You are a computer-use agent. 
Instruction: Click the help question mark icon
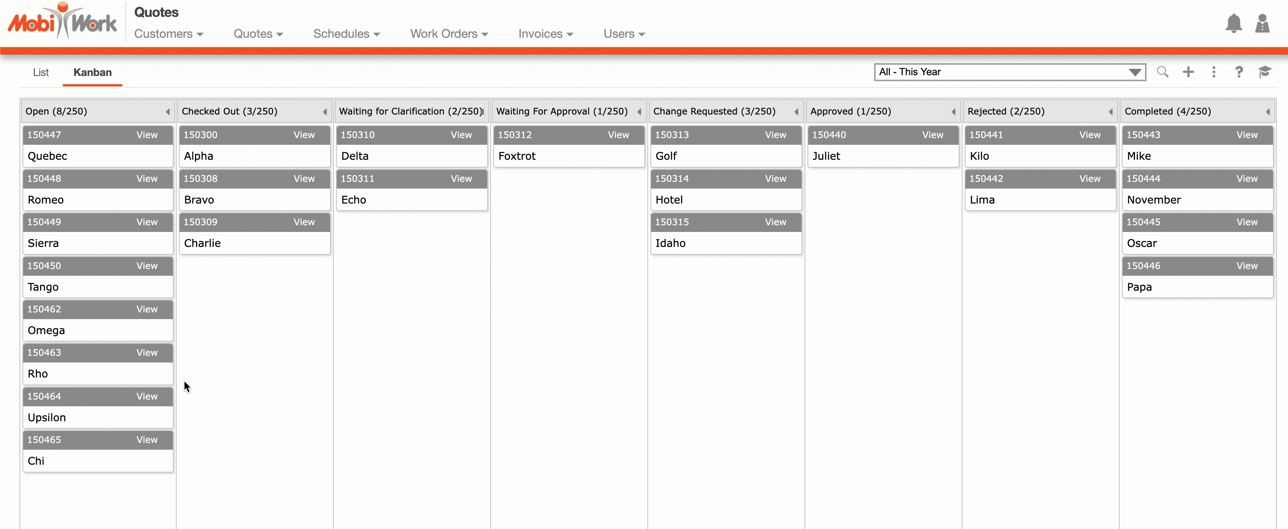click(x=1239, y=72)
